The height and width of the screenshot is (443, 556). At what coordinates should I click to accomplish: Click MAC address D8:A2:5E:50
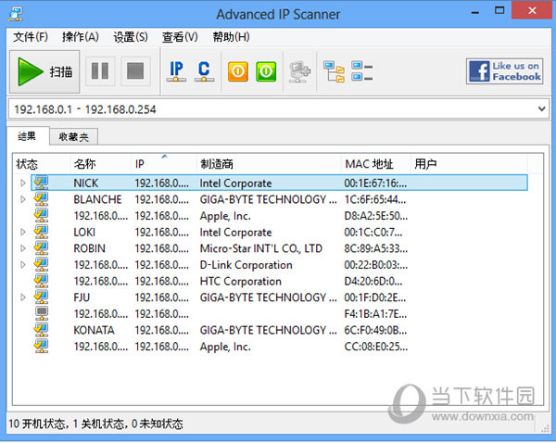click(376, 216)
